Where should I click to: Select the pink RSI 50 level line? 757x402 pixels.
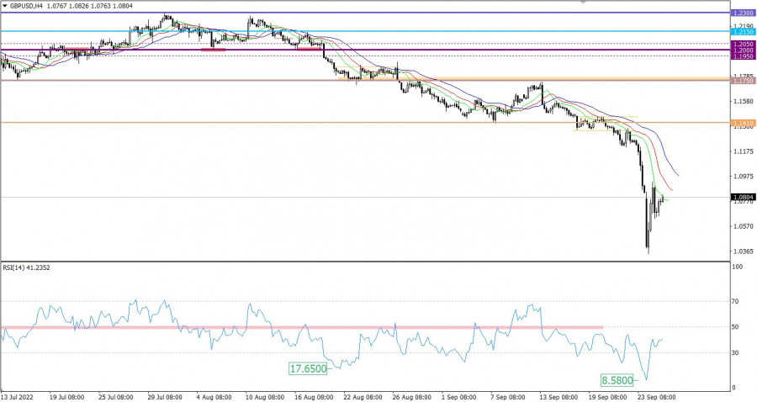pos(301,327)
